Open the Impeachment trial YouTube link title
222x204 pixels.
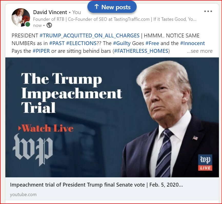tap(96, 185)
